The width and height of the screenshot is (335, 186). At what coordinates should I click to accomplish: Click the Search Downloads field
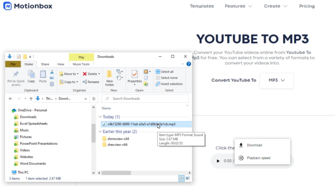click(145, 98)
